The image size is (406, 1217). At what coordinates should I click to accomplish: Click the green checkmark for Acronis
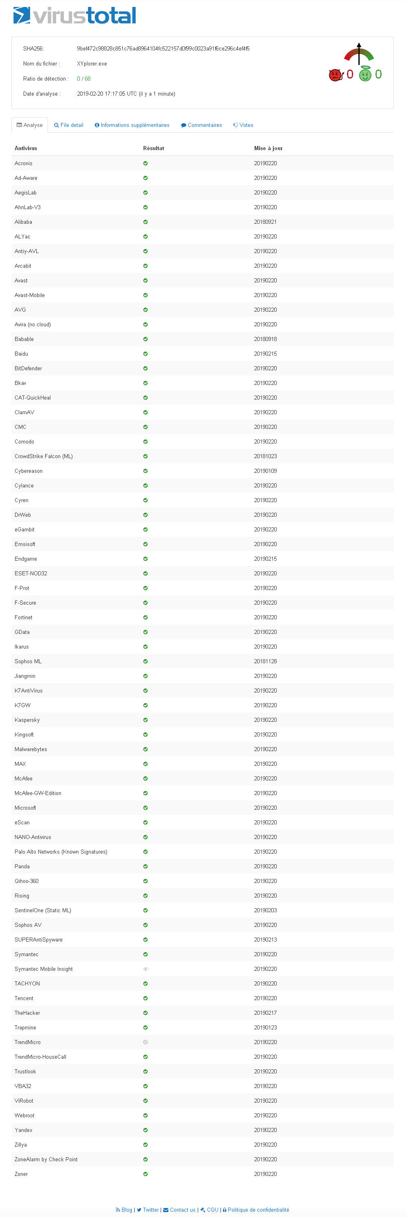pyautogui.click(x=145, y=164)
